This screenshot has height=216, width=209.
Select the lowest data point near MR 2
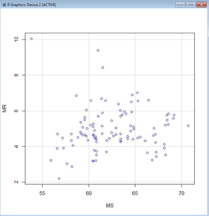[x=59, y=179]
